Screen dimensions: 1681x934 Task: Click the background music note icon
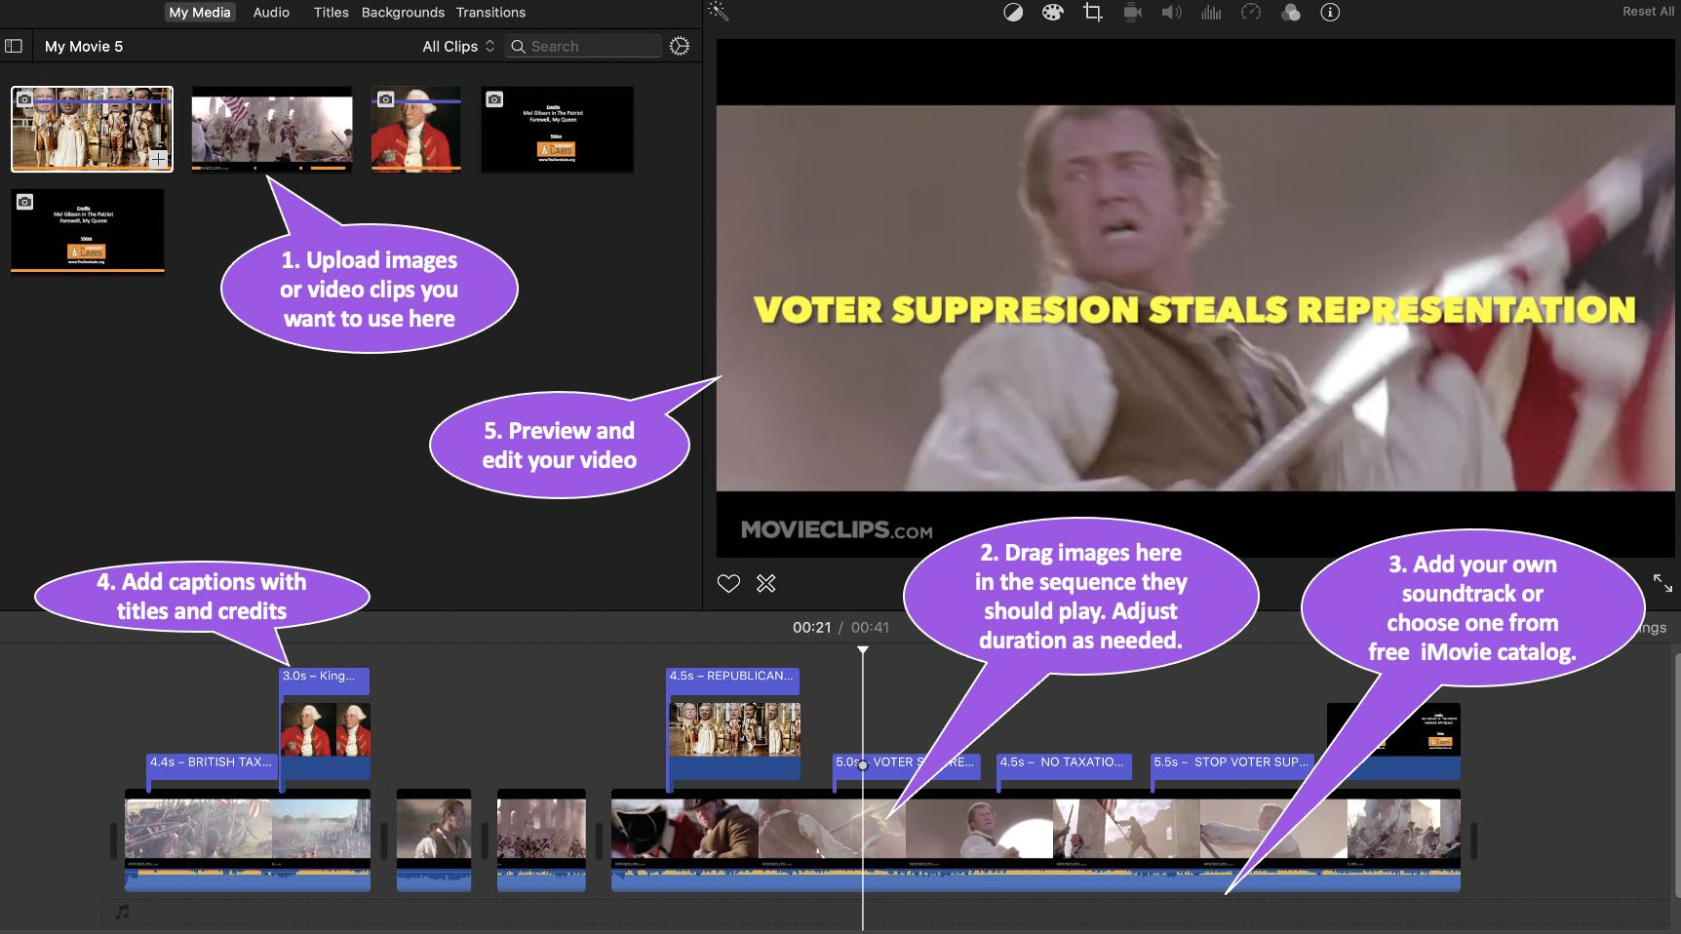point(122,912)
